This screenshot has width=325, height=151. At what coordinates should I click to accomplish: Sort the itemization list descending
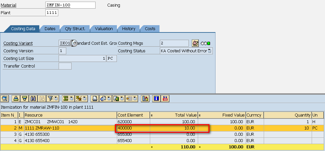point(24,98)
